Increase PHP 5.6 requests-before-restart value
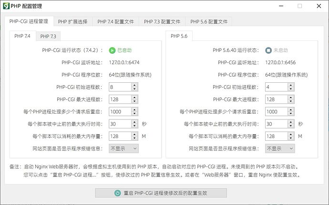 [291, 110]
